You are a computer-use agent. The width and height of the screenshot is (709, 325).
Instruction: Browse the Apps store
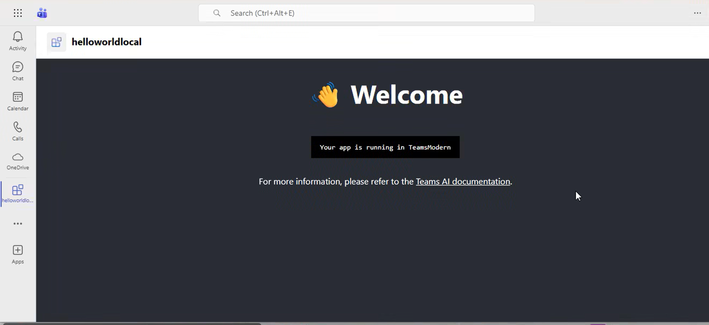tap(17, 253)
